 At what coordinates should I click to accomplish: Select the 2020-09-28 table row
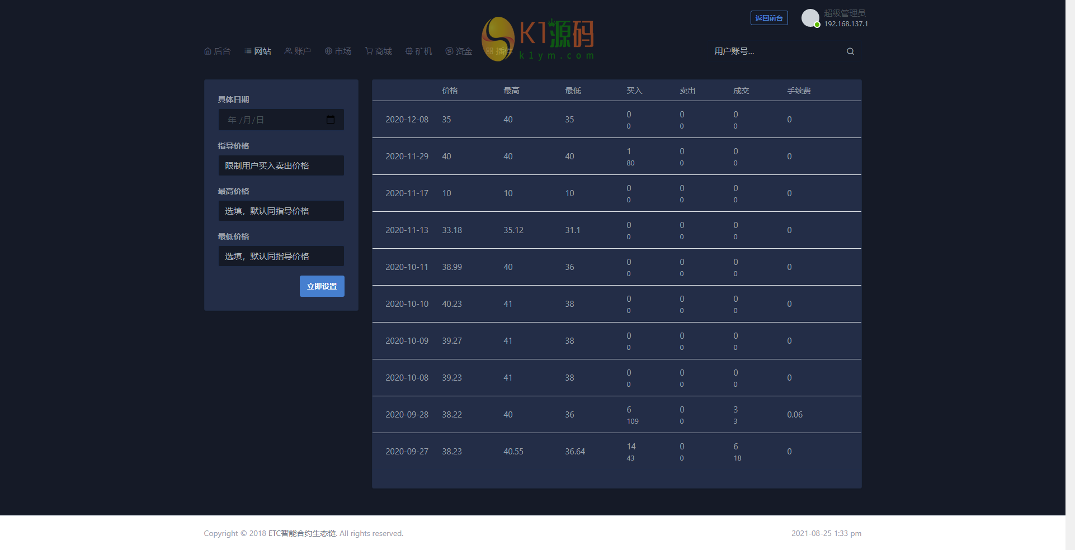[616, 415]
